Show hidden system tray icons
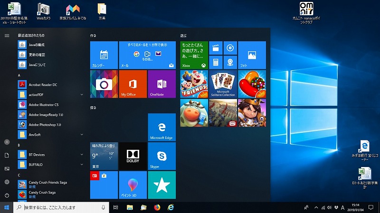Viewport: 380px width, 213px height. pos(316,207)
